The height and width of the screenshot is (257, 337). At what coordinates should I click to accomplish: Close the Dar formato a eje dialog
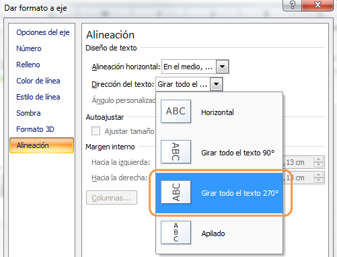[317, 5]
